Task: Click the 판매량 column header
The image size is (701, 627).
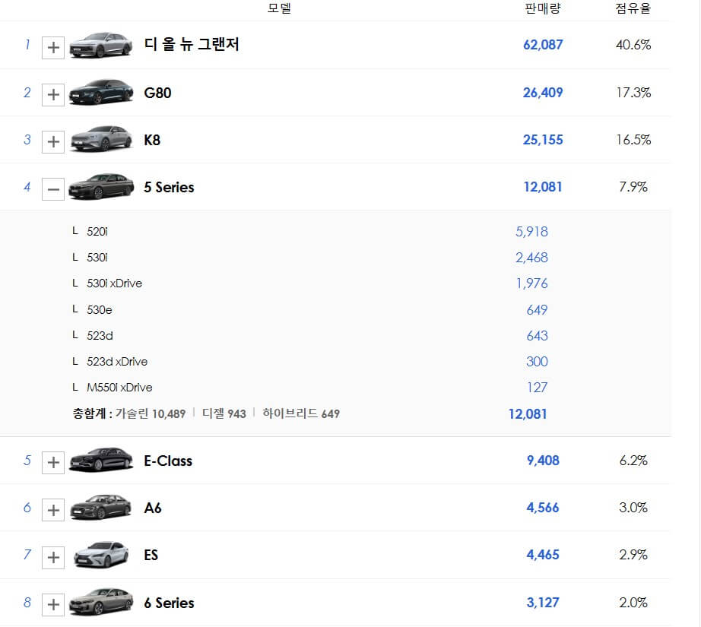Action: [542, 9]
